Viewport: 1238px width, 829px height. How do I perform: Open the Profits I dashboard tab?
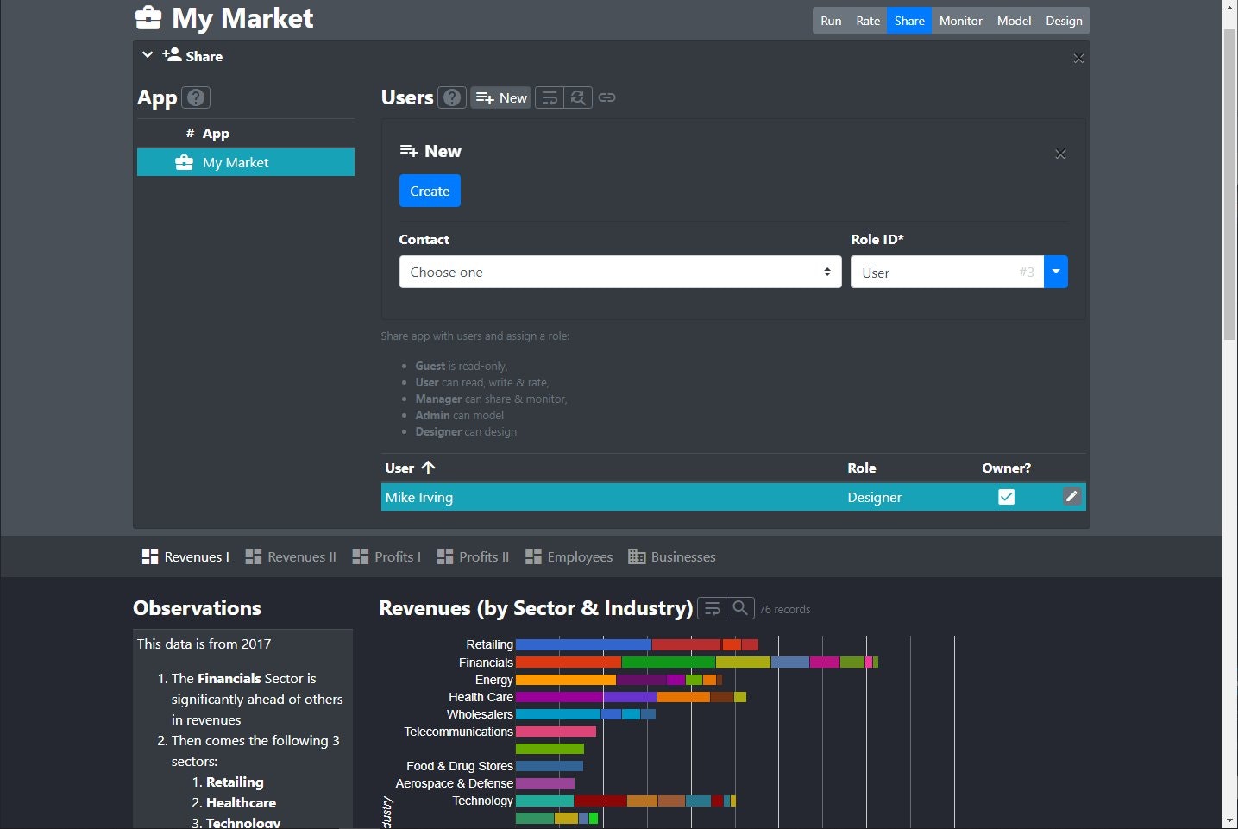pyautogui.click(x=386, y=556)
